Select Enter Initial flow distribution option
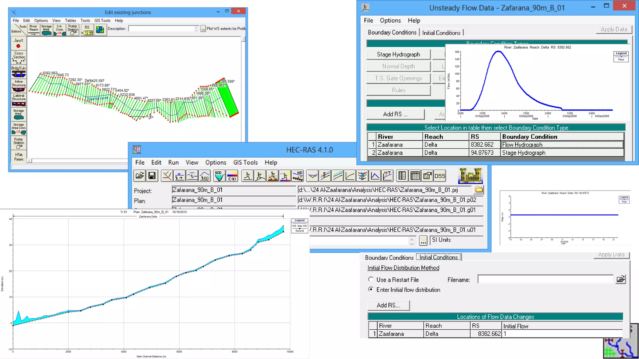639x359 pixels. [x=371, y=290]
